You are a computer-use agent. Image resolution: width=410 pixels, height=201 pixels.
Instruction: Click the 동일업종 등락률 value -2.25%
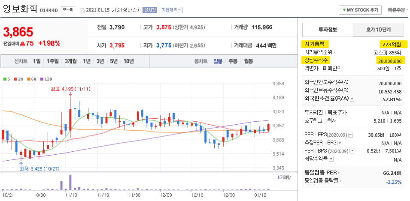394,182
